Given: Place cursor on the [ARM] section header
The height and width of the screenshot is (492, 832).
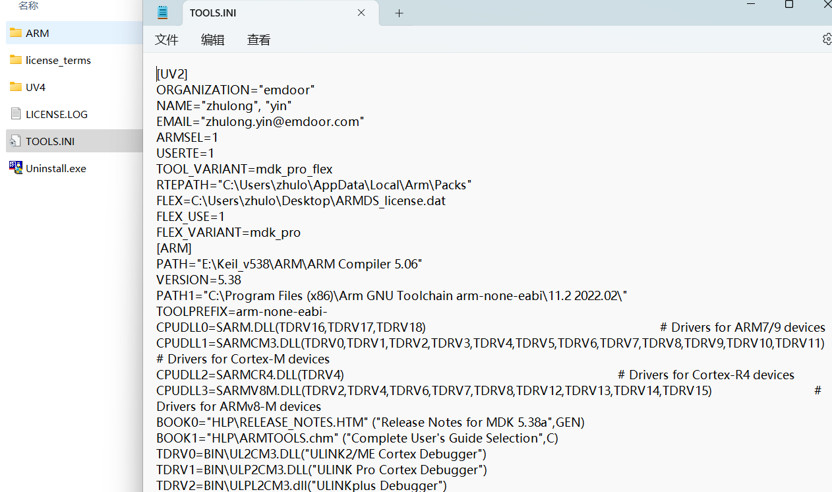Looking at the screenshot, I should 174,248.
